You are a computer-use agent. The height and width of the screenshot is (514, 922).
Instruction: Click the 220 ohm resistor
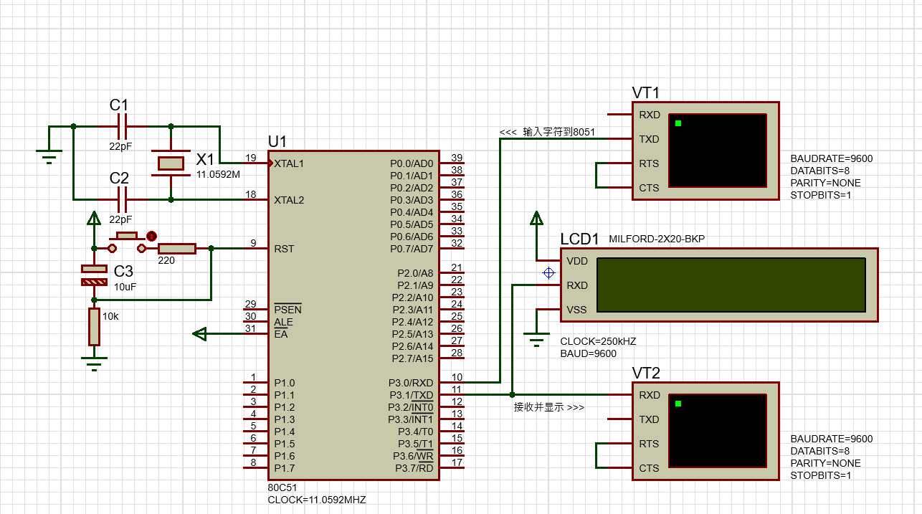coord(177,249)
